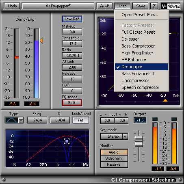Click the -8.4 level readout
The image size is (184, 184).
point(32,104)
